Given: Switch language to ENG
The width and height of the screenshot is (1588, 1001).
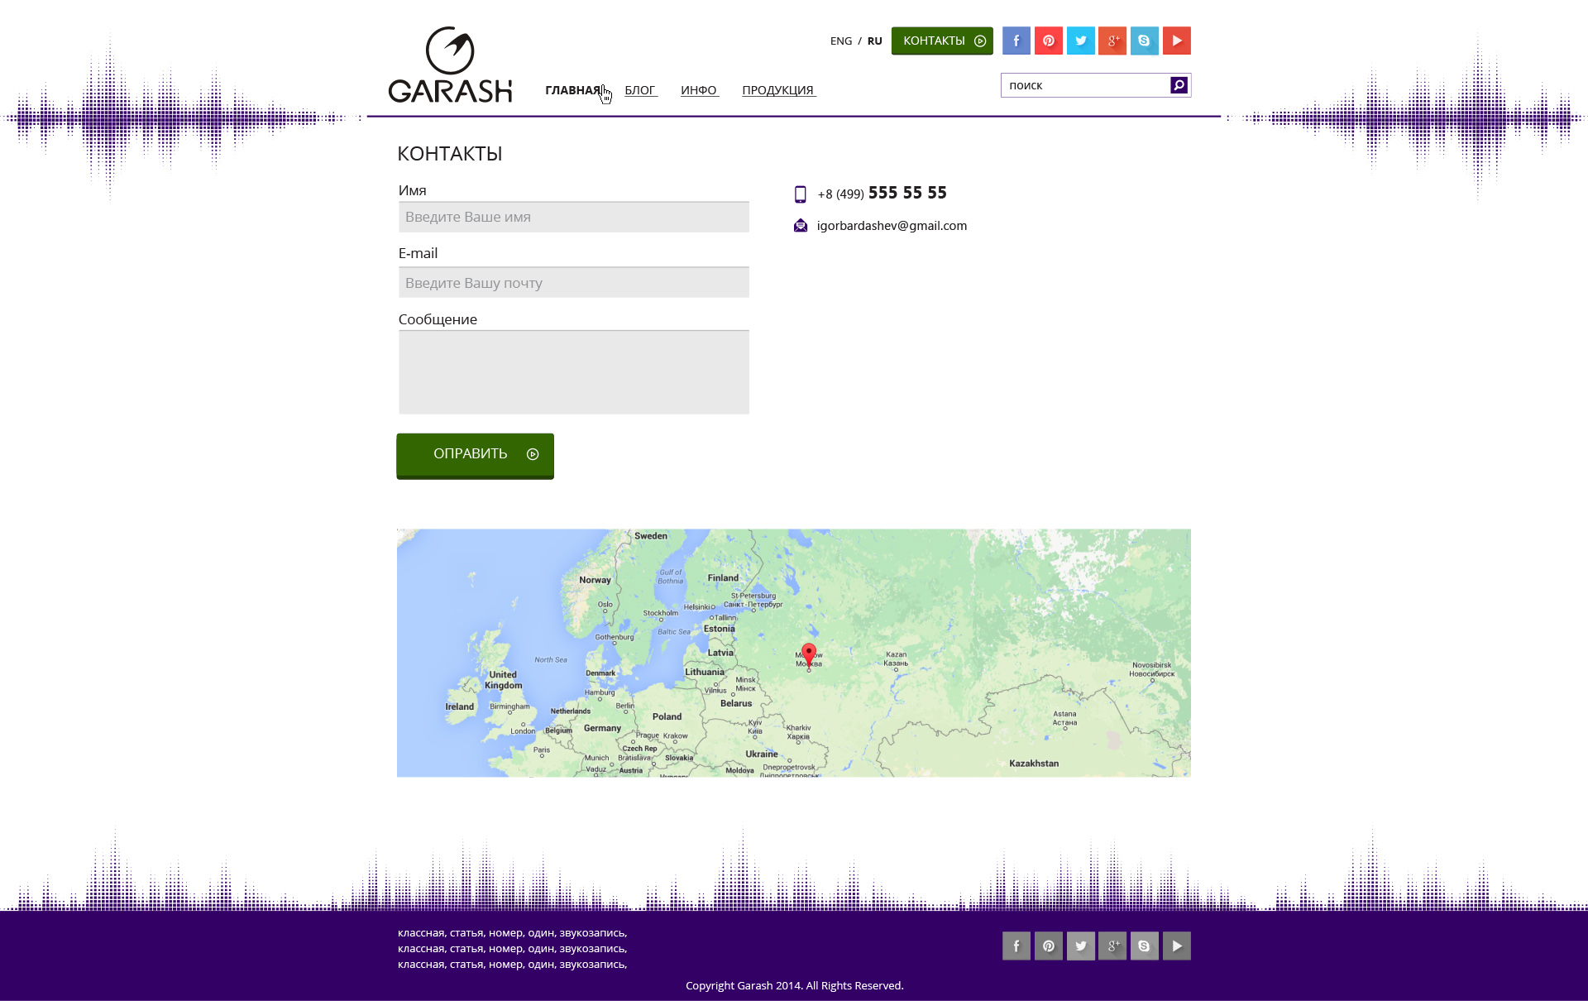Looking at the screenshot, I should click(x=841, y=41).
